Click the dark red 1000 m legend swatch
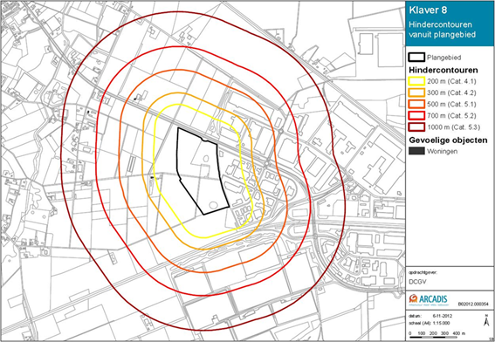The width and height of the screenshot is (495, 342). [416, 127]
